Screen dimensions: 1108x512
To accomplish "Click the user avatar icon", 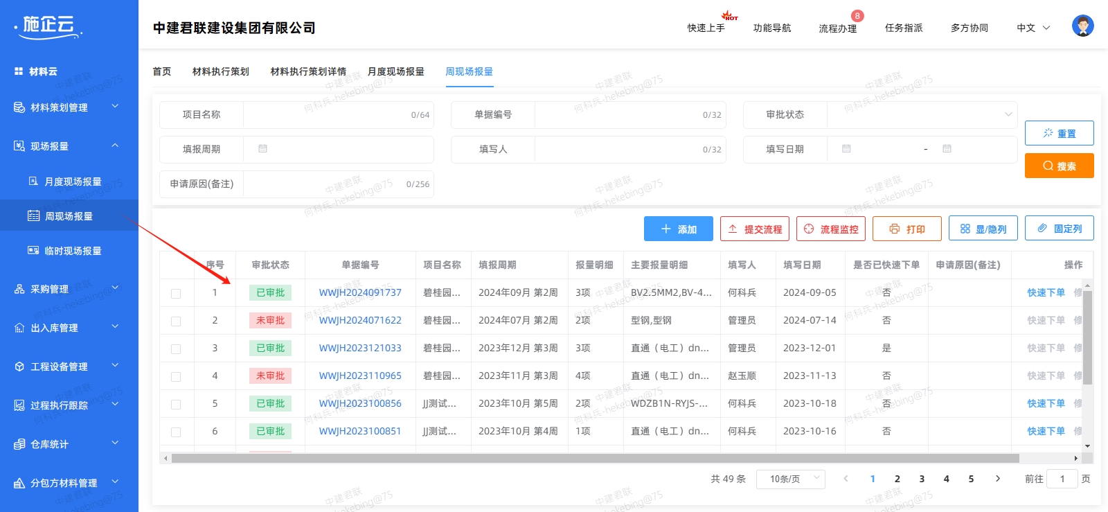I will [1082, 26].
